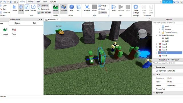Click the What's New button
The width and height of the screenshot is (183, 103).
pyautogui.click(x=168, y=2)
